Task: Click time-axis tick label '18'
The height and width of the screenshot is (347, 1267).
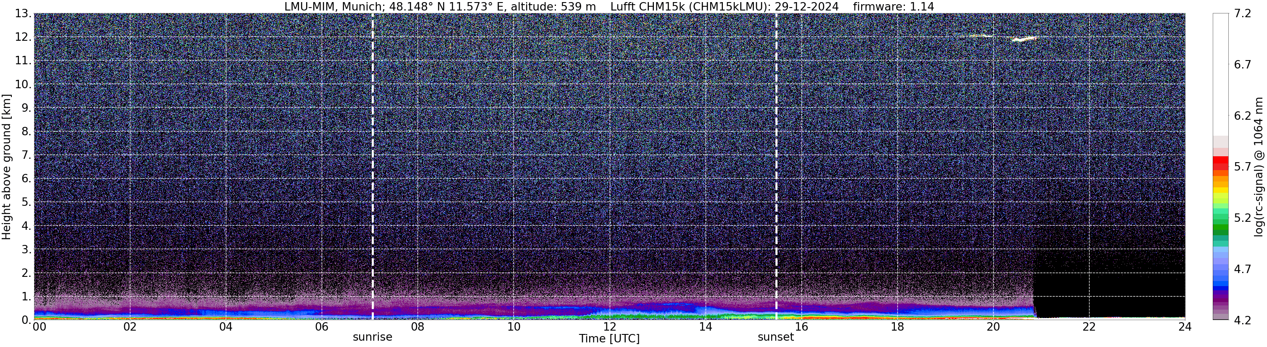Action: coord(897,327)
